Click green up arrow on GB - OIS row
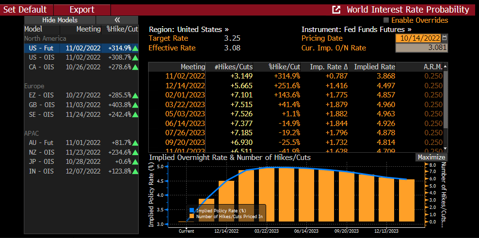 tap(135, 105)
